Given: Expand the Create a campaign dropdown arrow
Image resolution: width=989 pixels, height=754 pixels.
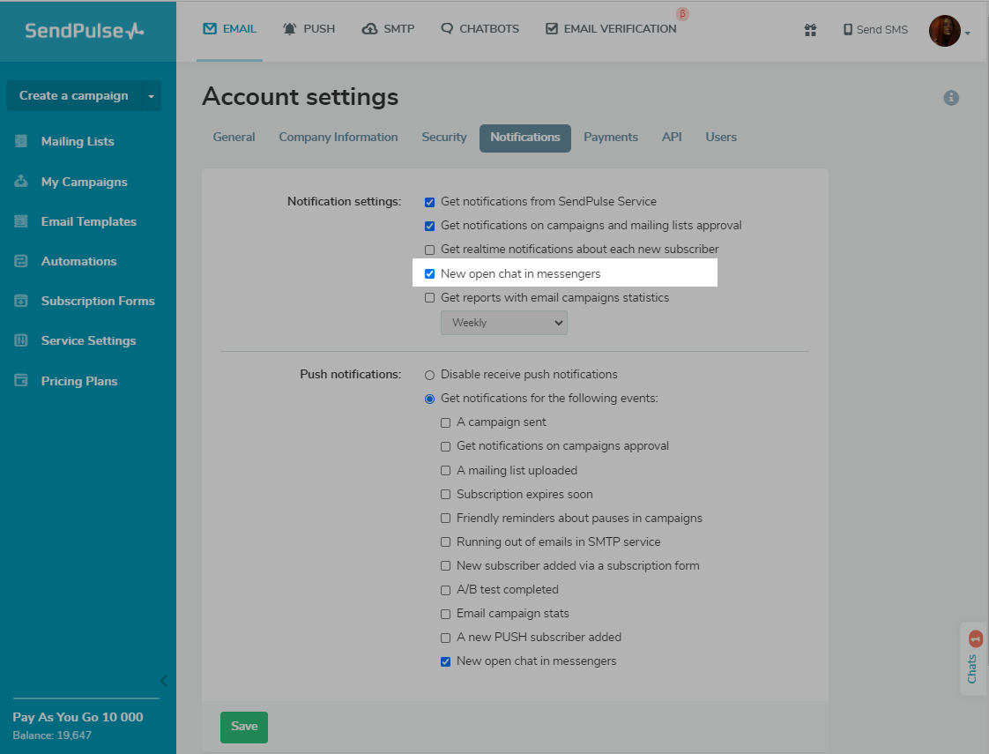Looking at the screenshot, I should click(151, 96).
